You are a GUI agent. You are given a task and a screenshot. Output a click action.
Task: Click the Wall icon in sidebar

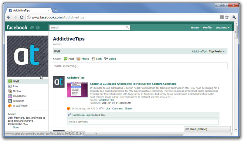pyautogui.click(x=10, y=81)
